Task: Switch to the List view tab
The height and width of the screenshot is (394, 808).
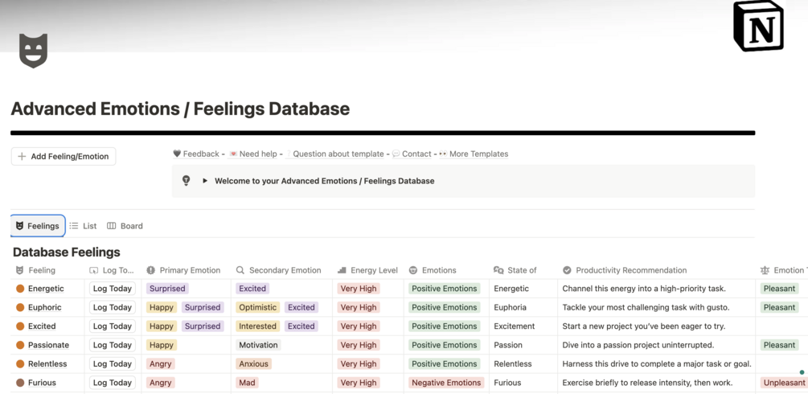Action: pos(84,226)
